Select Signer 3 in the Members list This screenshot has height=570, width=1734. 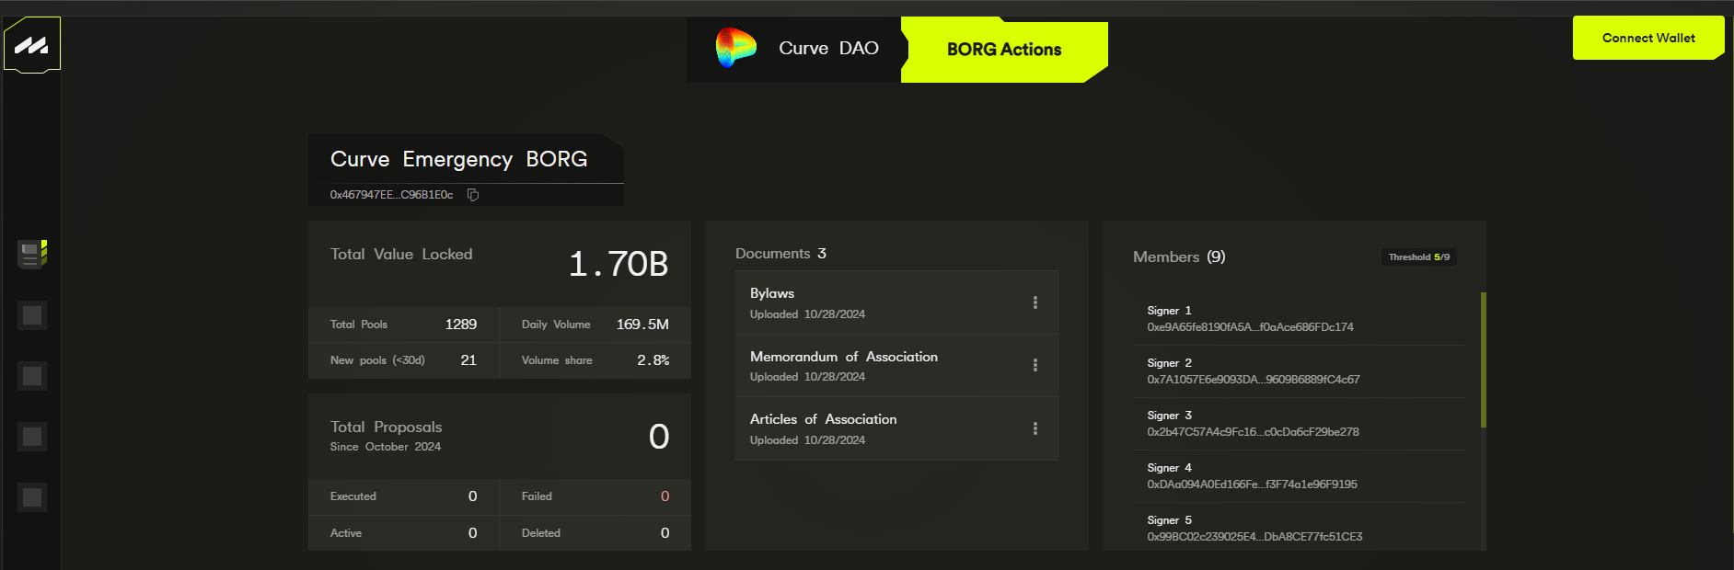[1252, 424]
